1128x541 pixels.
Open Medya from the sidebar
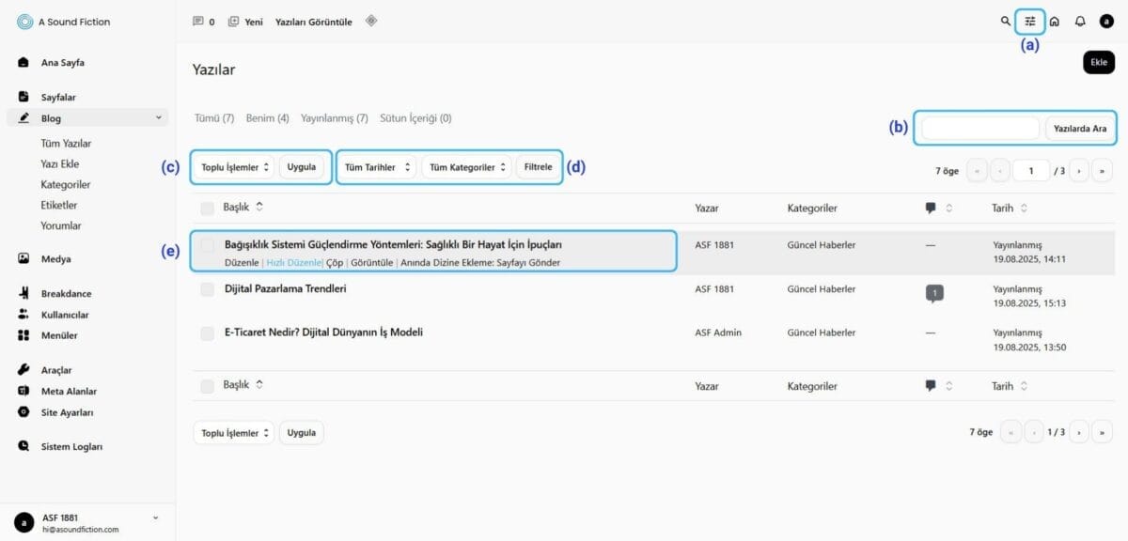pos(55,258)
